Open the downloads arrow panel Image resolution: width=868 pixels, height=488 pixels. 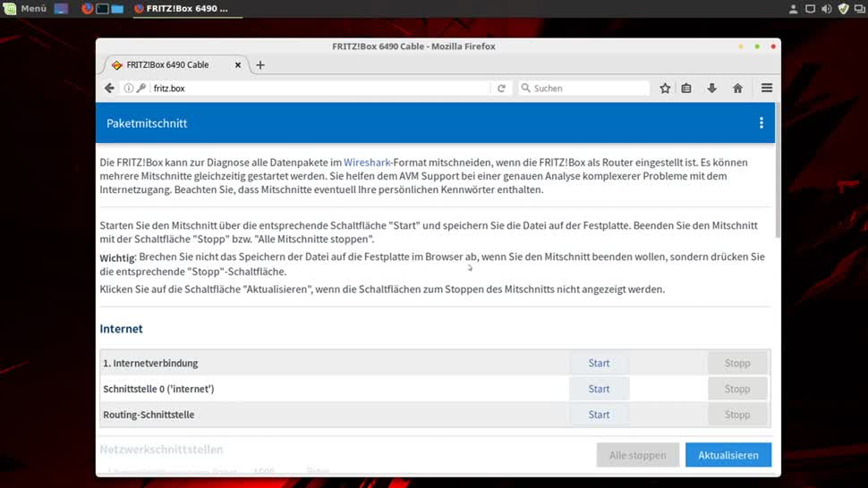pyautogui.click(x=712, y=88)
